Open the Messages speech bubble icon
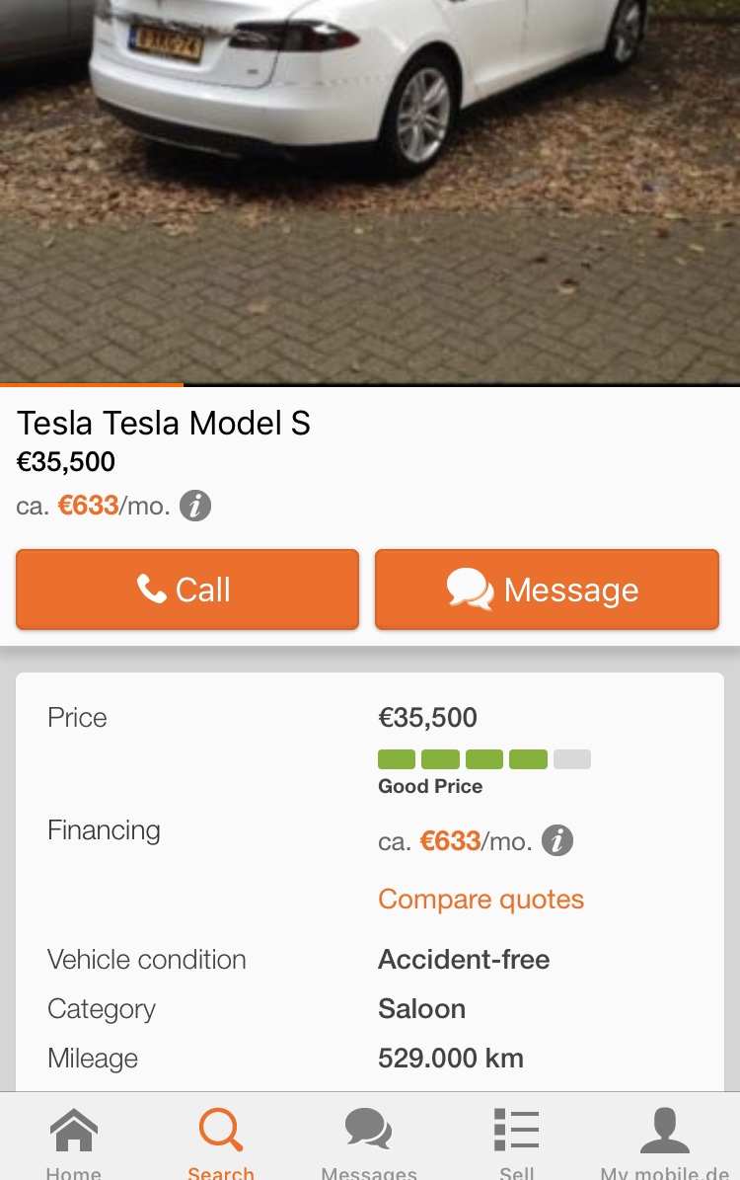Viewport: 740px width, 1180px height. tap(369, 1132)
